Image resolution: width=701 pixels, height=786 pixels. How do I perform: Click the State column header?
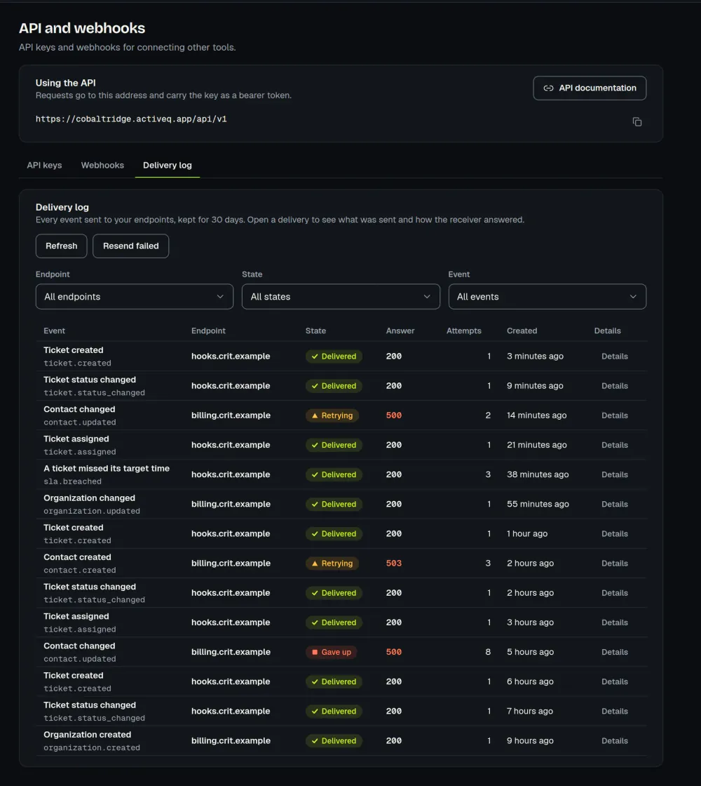[x=315, y=331]
